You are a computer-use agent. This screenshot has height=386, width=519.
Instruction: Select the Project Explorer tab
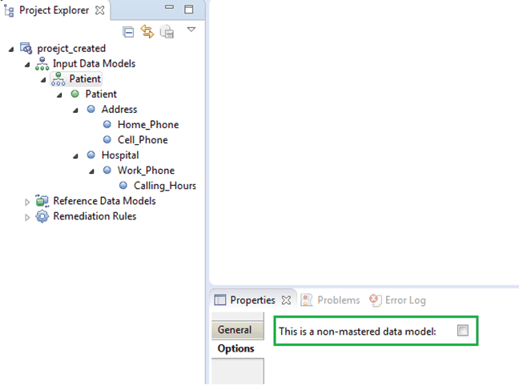pos(54,10)
